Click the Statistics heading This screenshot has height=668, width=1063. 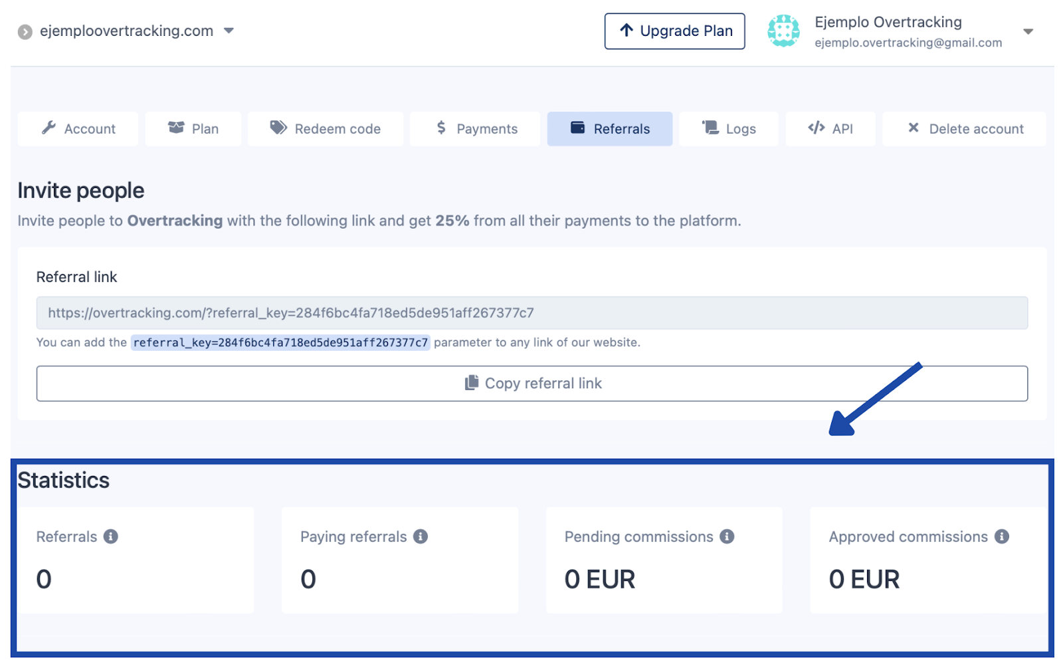coord(64,481)
